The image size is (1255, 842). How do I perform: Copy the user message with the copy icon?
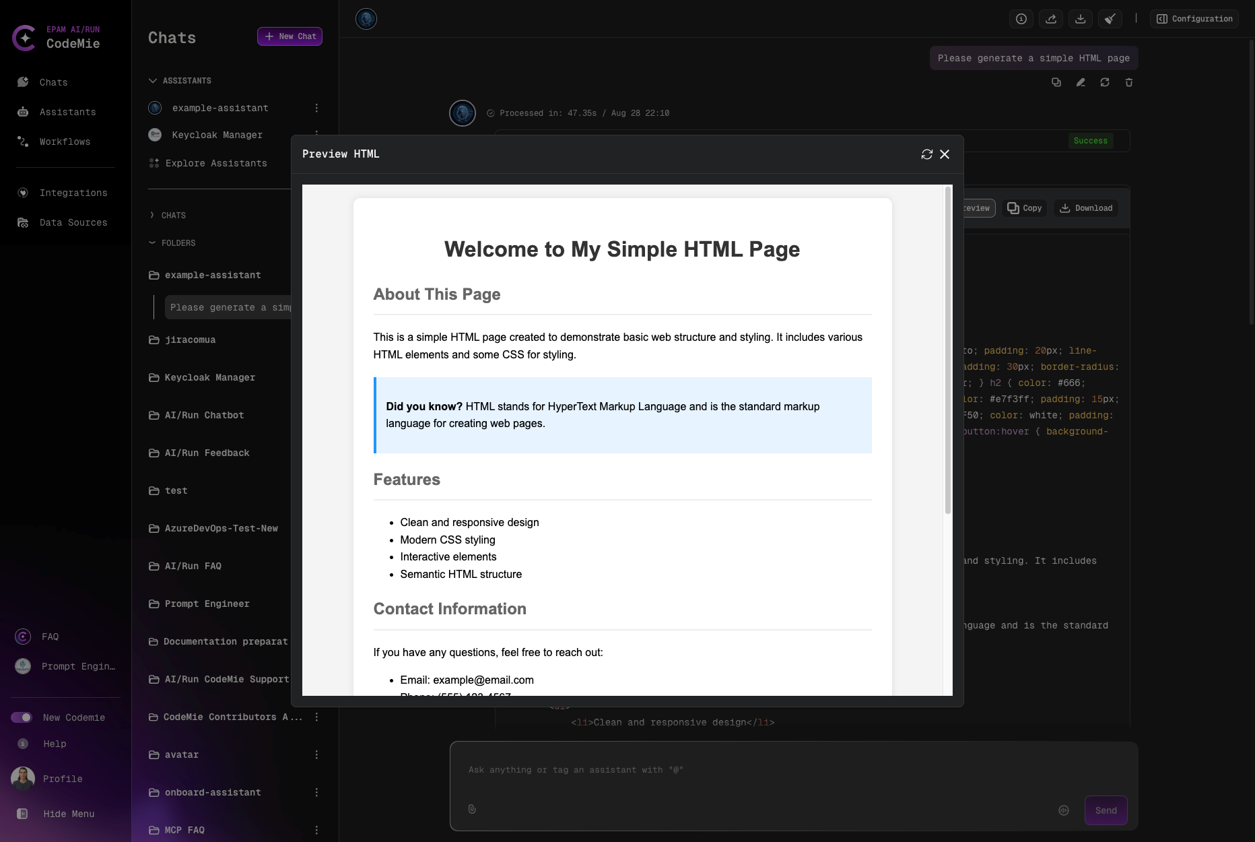(x=1056, y=82)
